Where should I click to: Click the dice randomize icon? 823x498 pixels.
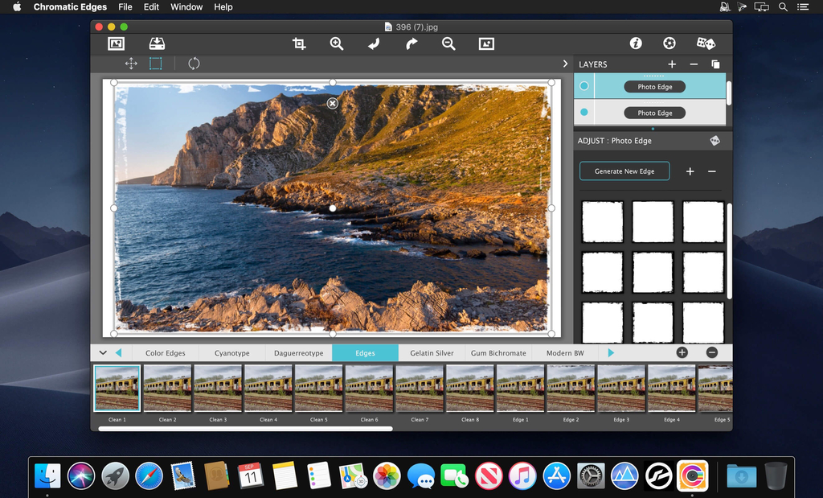tap(706, 43)
